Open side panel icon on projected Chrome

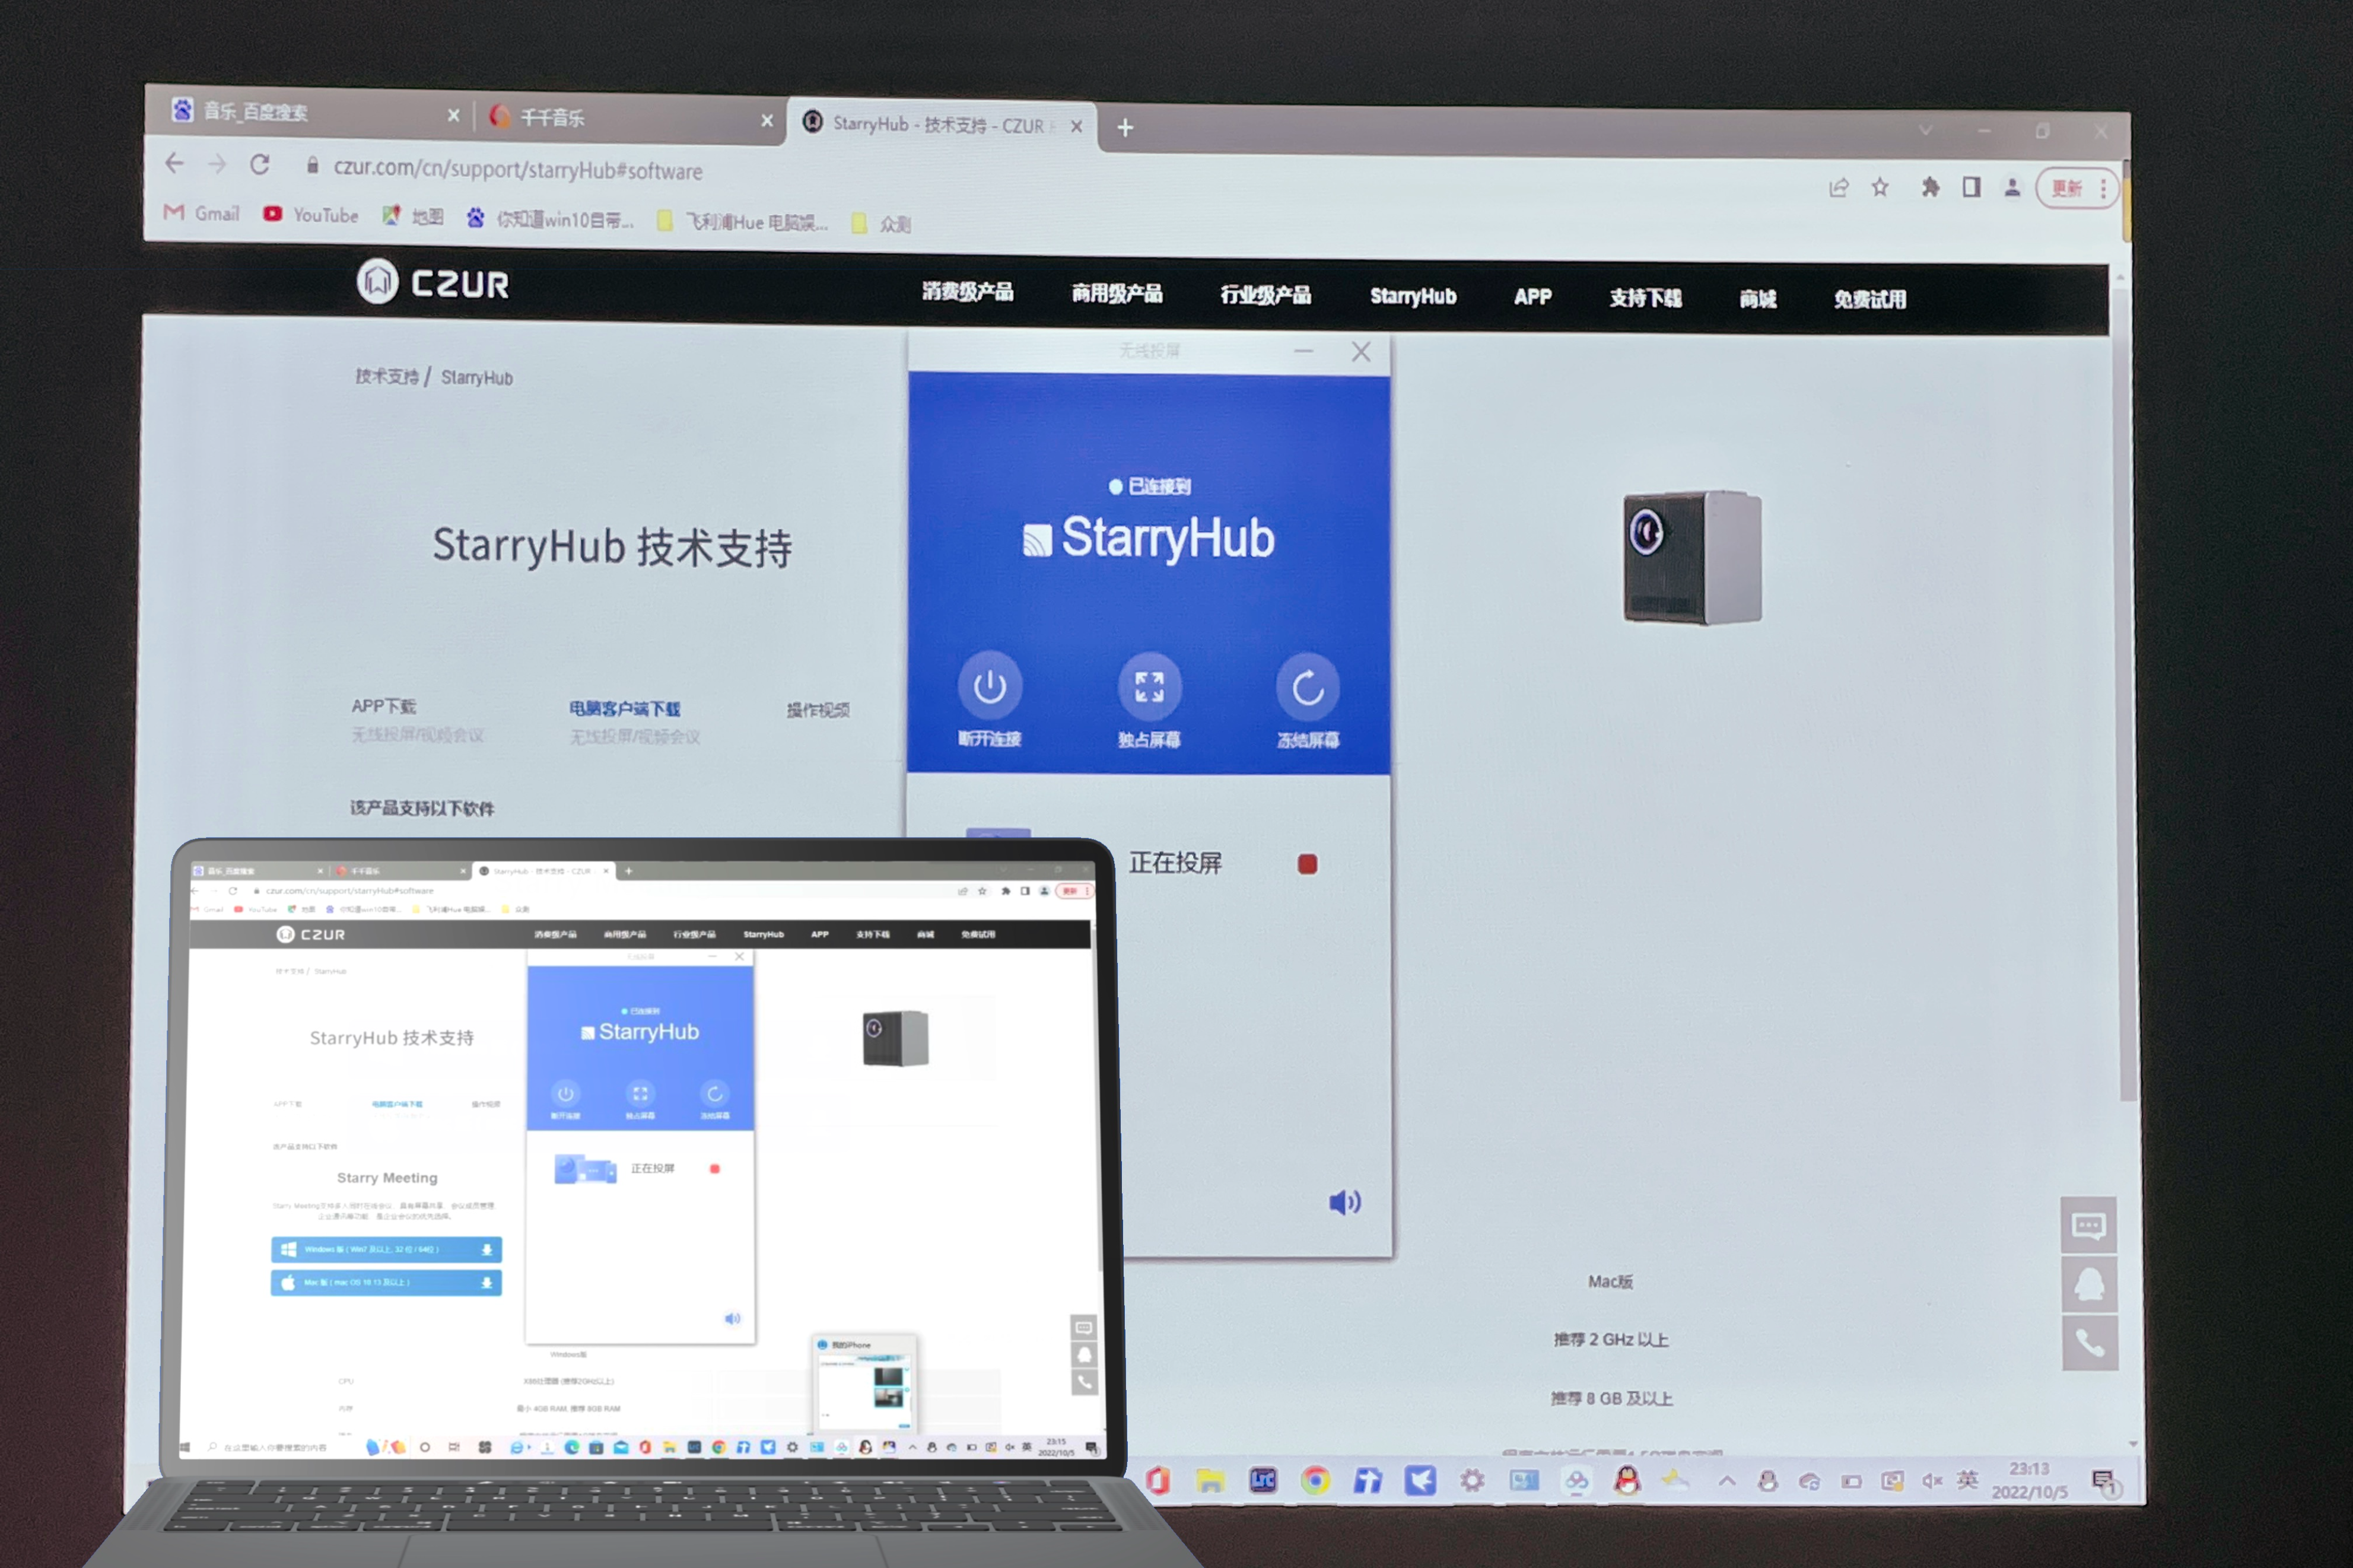(x=1971, y=187)
